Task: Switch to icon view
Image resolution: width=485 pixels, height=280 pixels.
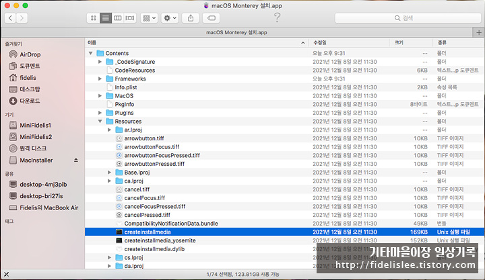Action: (93, 18)
